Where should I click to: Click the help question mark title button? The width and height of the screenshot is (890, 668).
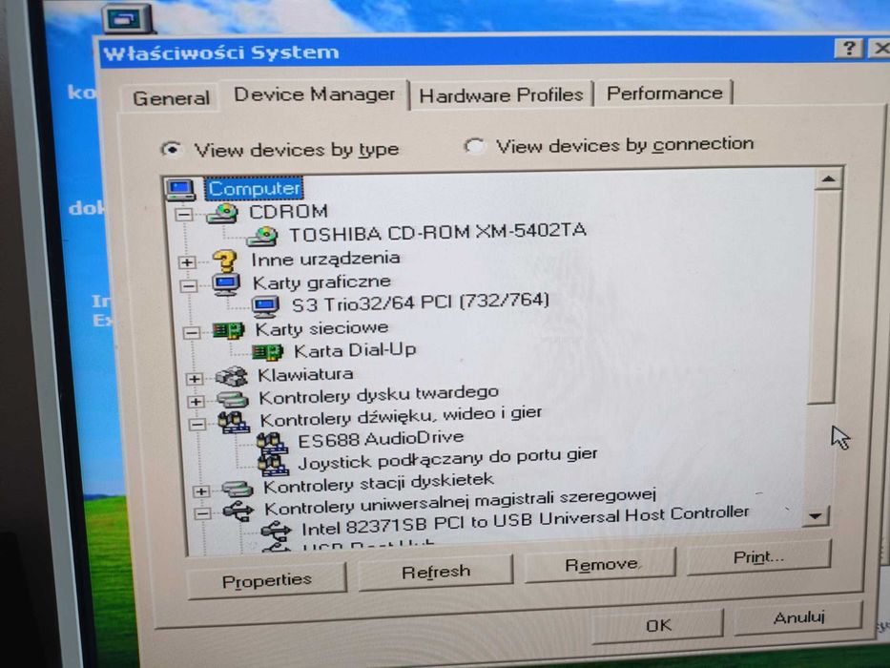coord(849,49)
